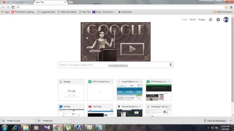The height and width of the screenshot is (131, 234).
Task: Open the YouTube thumbnail
Action: [101, 110]
